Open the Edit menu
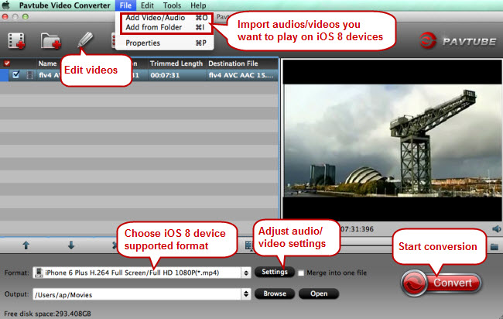Viewport: 503px width, 319px height. [x=147, y=5]
